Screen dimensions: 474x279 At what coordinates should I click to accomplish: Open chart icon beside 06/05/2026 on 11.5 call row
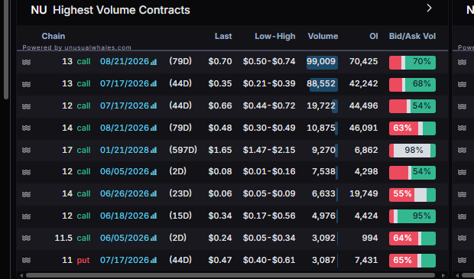[154, 238]
